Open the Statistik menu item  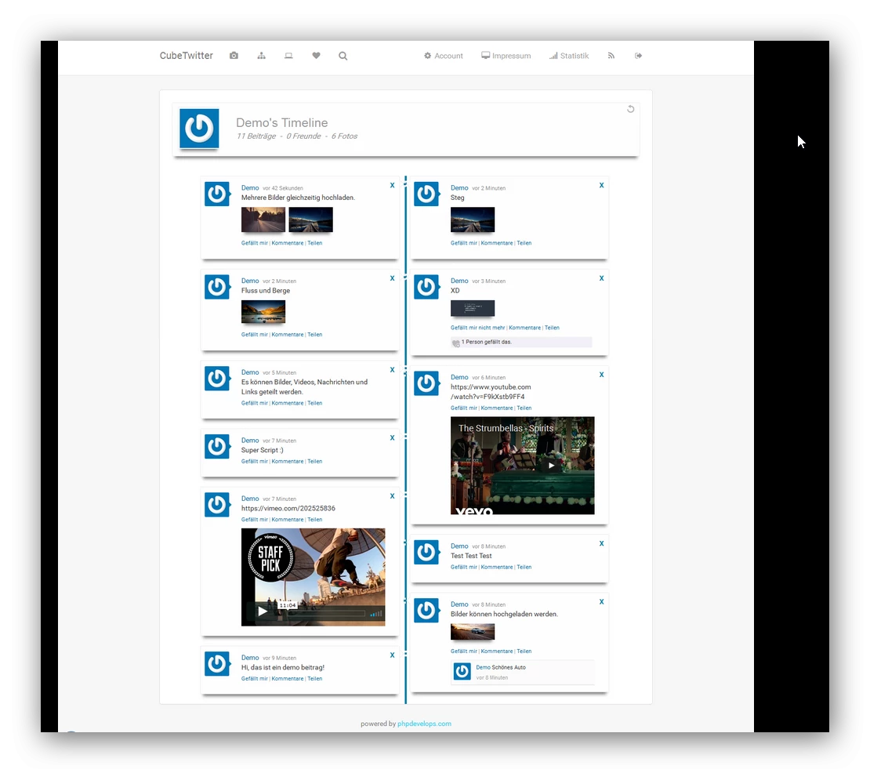pos(569,56)
